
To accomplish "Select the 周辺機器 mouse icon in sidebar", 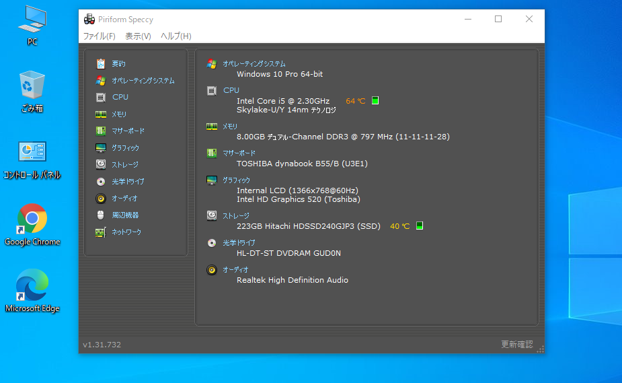I will pos(101,215).
